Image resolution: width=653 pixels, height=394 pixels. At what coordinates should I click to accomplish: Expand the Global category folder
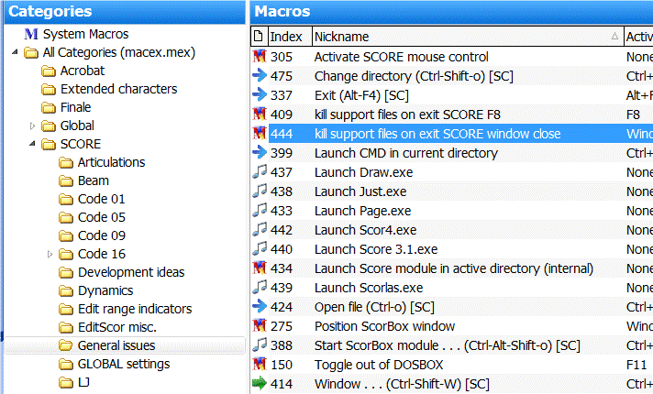point(32,126)
